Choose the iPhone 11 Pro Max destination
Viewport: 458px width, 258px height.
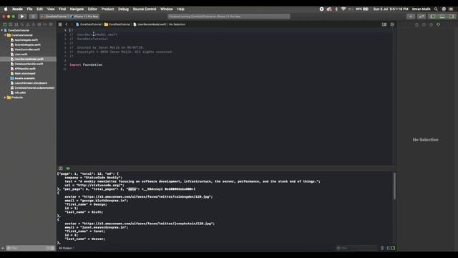[84, 16]
